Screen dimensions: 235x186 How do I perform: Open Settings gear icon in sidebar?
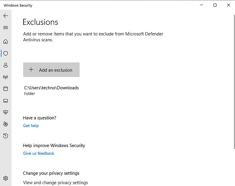coord(6,178)
